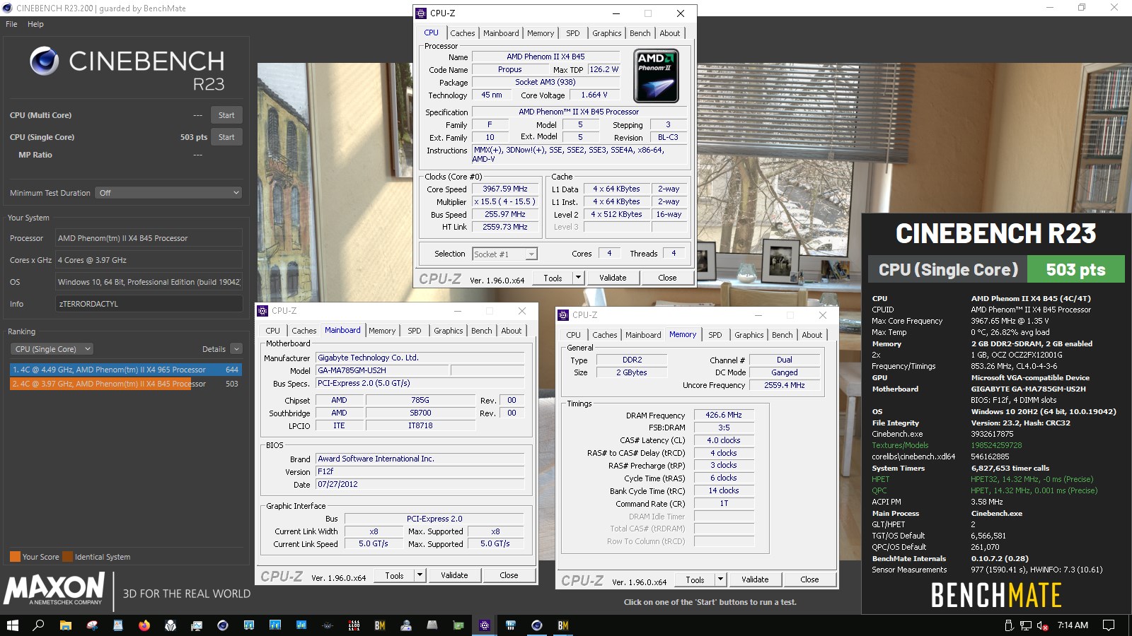Click the Cinebench R23 sphere logo
This screenshot has height=636, width=1132.
click(44, 61)
